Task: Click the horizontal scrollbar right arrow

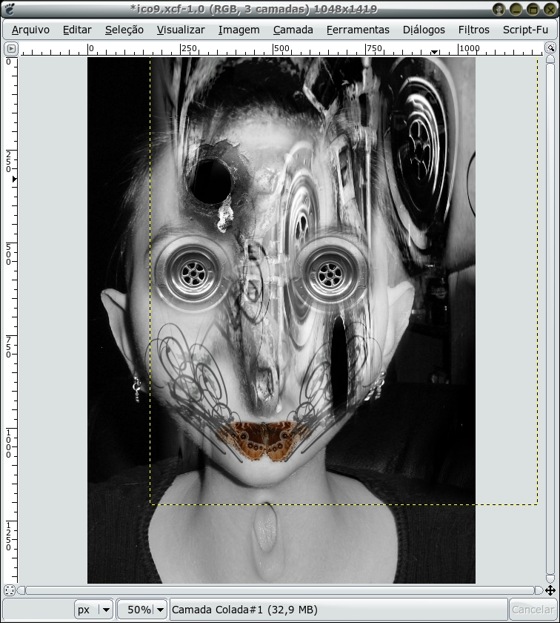Action: [x=539, y=590]
